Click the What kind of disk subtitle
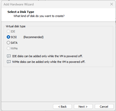Viewport: 116px width, 111px height. 39,16
